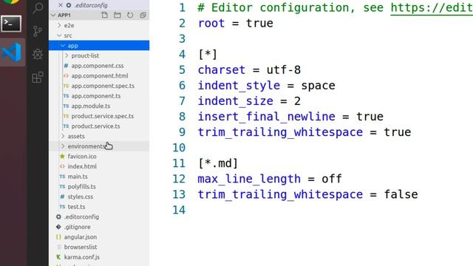Open browserslist file

coord(81,247)
